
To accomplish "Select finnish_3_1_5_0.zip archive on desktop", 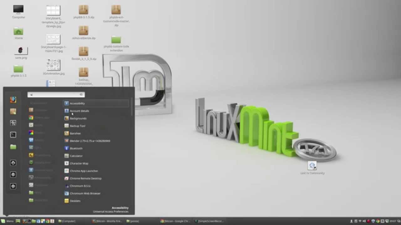I will [x=84, y=53].
